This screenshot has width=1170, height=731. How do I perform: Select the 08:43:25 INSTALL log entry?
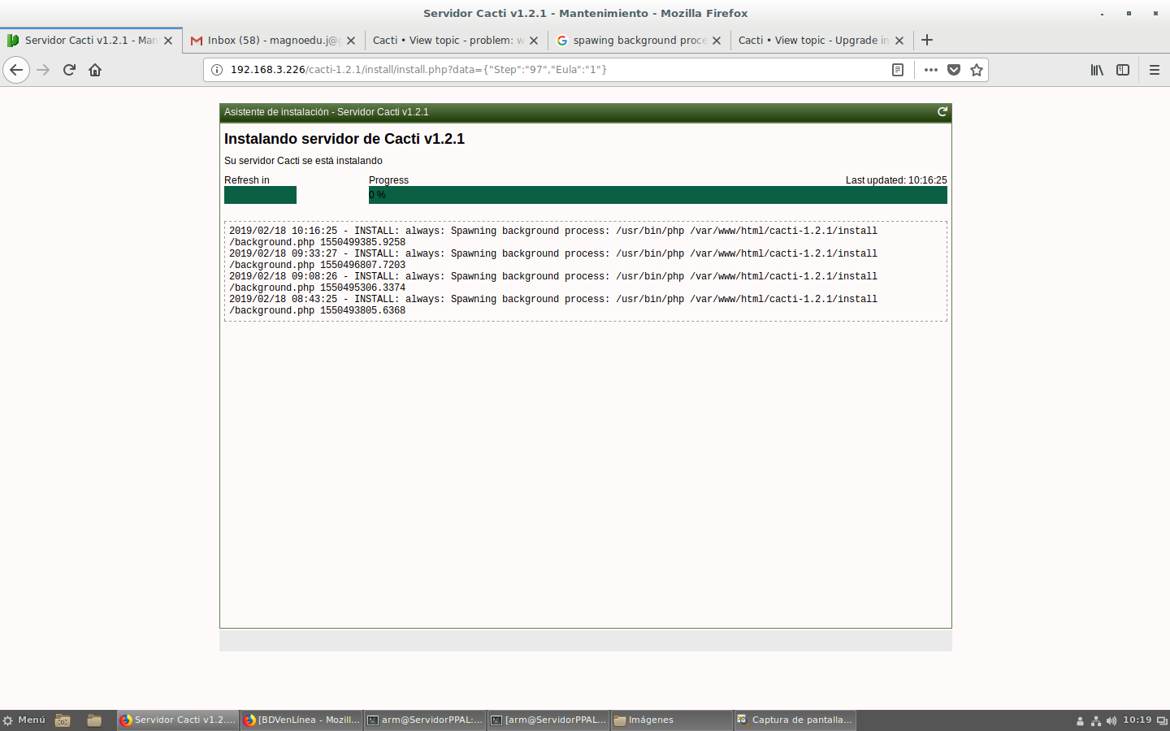tap(553, 305)
